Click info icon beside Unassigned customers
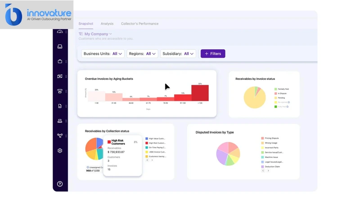Image resolution: width=360 pixels, height=202 pixels. tap(88, 167)
